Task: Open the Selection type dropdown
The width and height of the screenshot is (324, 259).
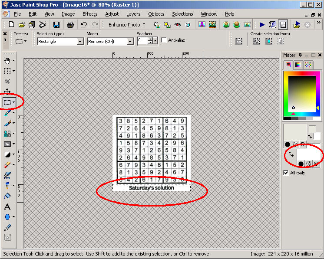Action: coord(80,42)
